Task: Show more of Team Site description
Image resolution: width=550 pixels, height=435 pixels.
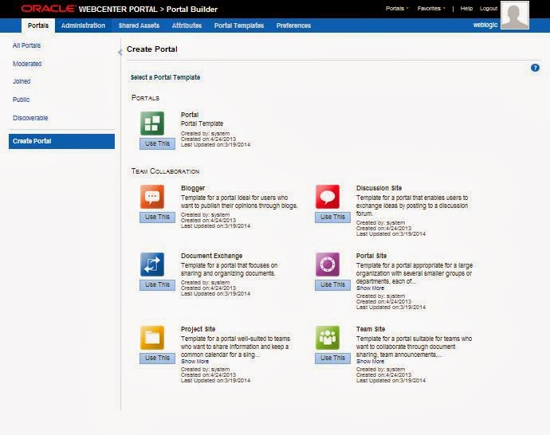Action: tap(370, 362)
